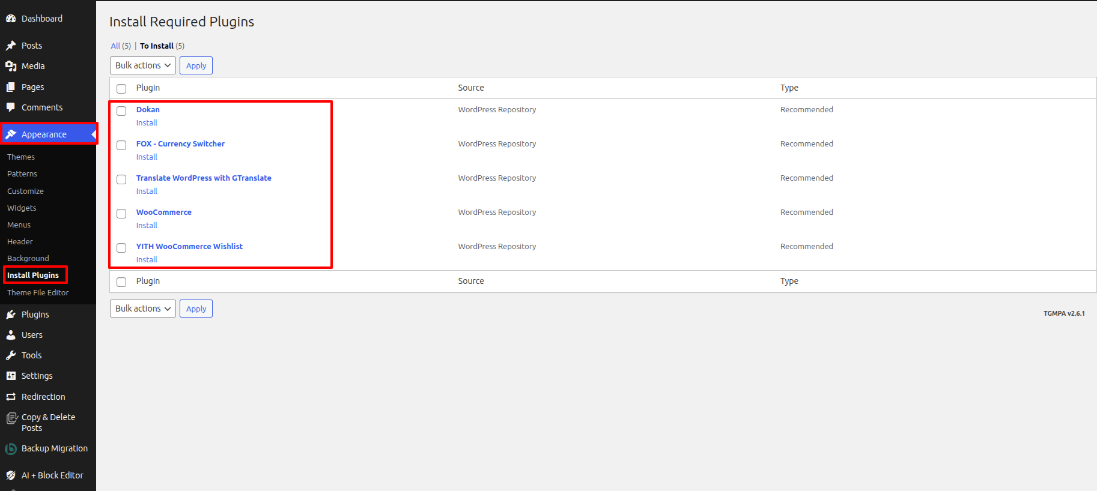Go to Theme File Editor
The width and height of the screenshot is (1097, 491).
(38, 292)
